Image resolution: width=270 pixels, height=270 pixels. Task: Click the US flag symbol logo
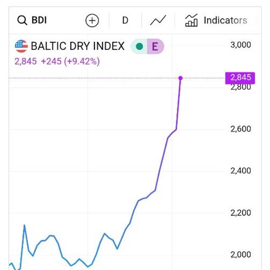click(21, 46)
